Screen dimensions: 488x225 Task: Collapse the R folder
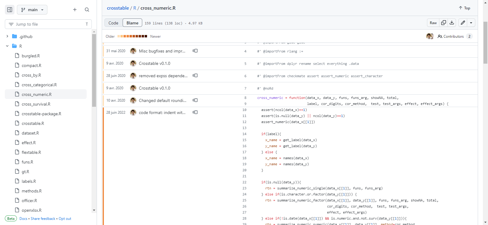click(7, 46)
